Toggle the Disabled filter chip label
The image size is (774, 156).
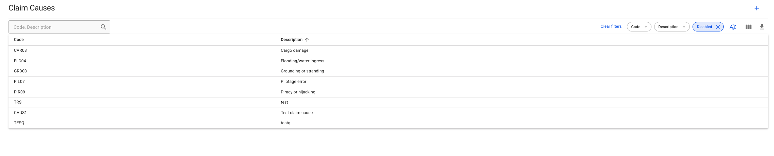point(704,27)
